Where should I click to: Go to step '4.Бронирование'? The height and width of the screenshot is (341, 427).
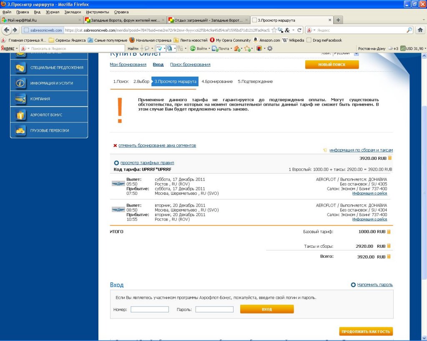tap(217, 81)
